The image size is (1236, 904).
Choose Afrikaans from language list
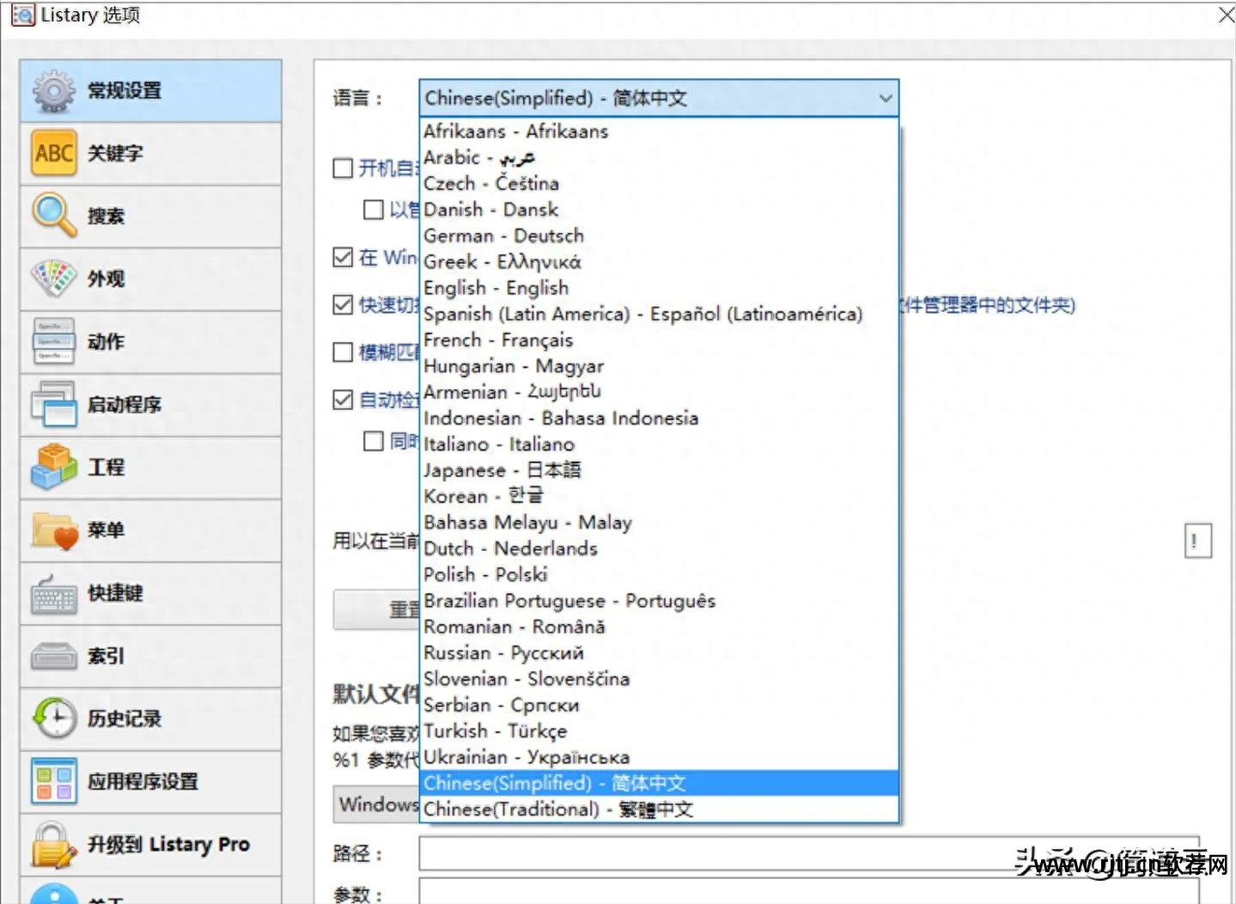pos(660,131)
